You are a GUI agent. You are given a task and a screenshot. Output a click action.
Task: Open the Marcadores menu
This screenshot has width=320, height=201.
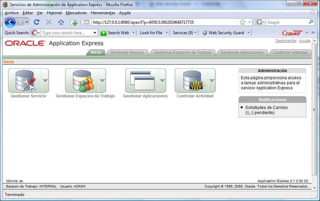[76, 13]
